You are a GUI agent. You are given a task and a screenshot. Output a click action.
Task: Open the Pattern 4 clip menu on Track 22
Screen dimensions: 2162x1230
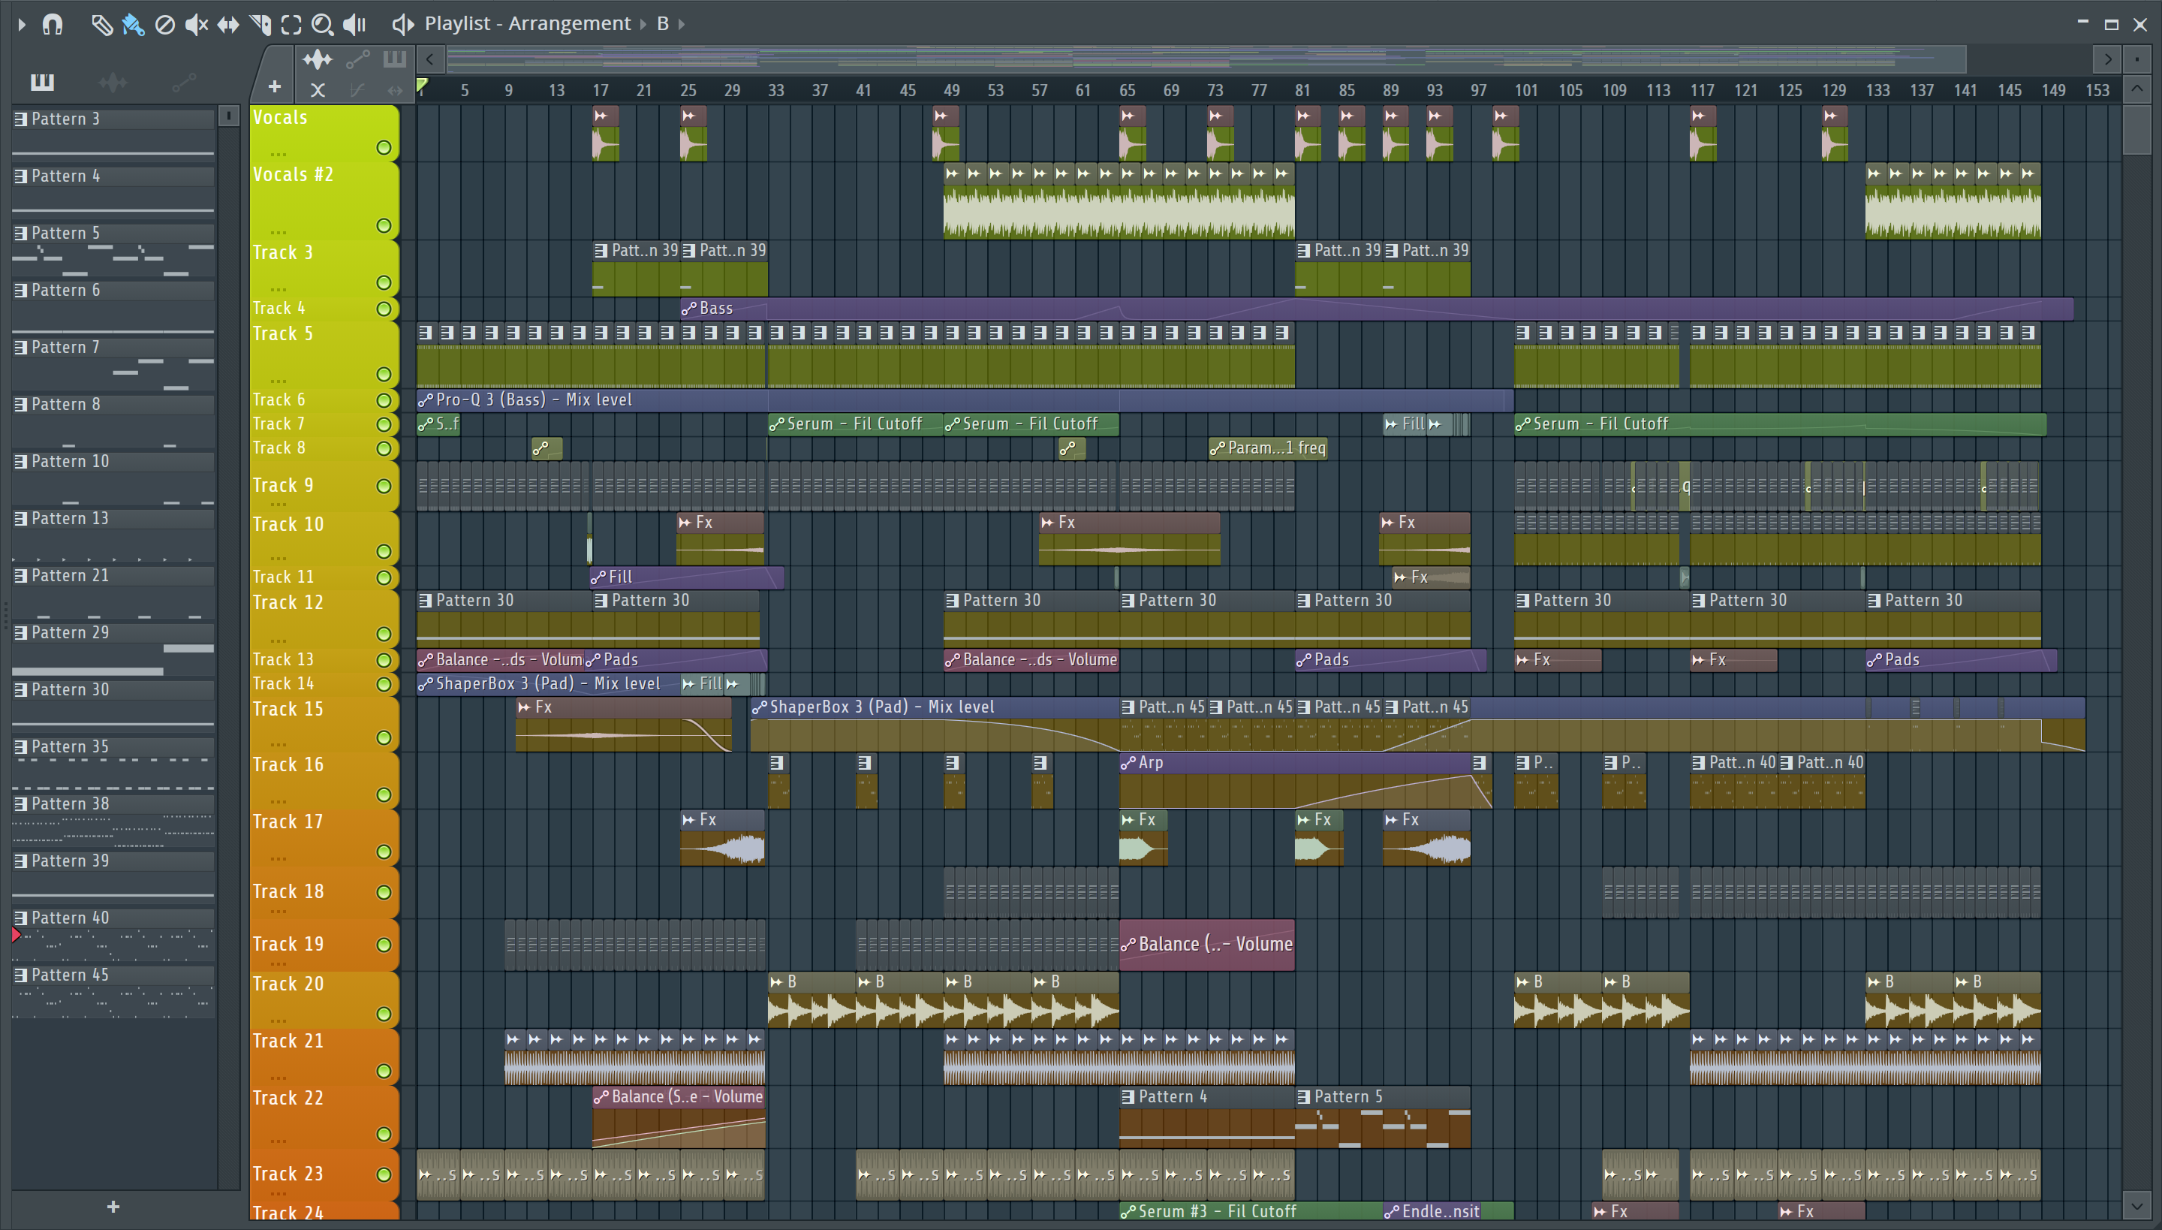(x=1128, y=1097)
